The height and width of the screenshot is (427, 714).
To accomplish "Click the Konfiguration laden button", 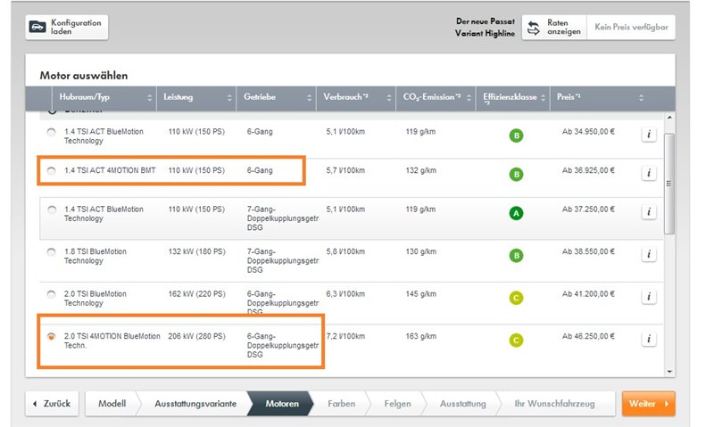I will [x=67, y=28].
